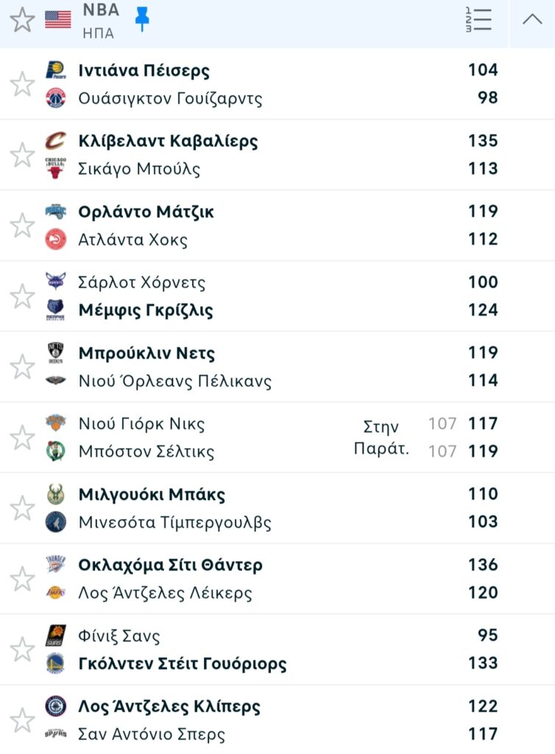Open Ορλάντο Μάτζικ team name link
Image resolution: width=555 pixels, height=754 pixels.
(146, 212)
